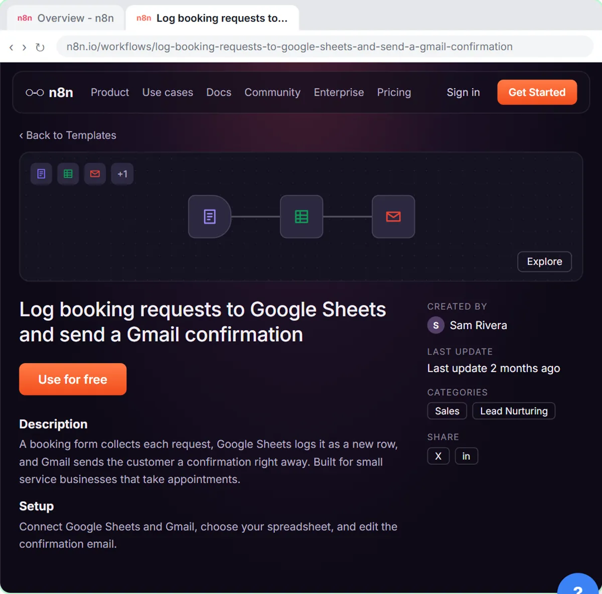Go forward in browser history
This screenshot has width=602, height=594.
[x=24, y=47]
